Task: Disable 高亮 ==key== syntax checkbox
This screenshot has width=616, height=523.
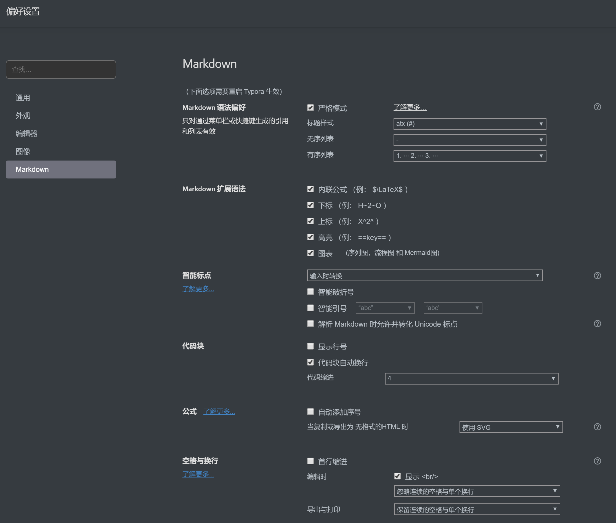Action: pos(310,237)
